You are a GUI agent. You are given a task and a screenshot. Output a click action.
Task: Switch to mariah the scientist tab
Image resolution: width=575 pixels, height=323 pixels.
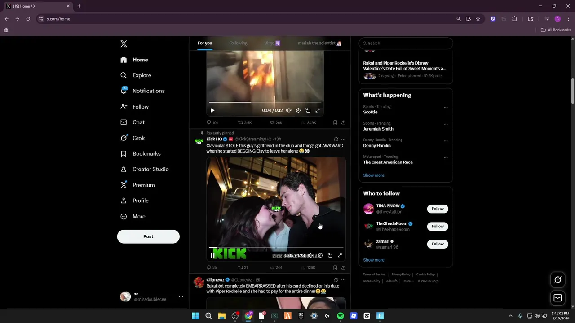tap(320, 43)
